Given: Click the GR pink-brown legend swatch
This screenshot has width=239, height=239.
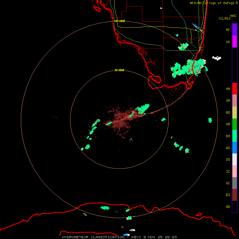Looking at the screenshot, I should (x=234, y=101).
